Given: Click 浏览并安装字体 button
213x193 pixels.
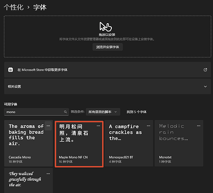Looking at the screenshot, I should [108, 47].
